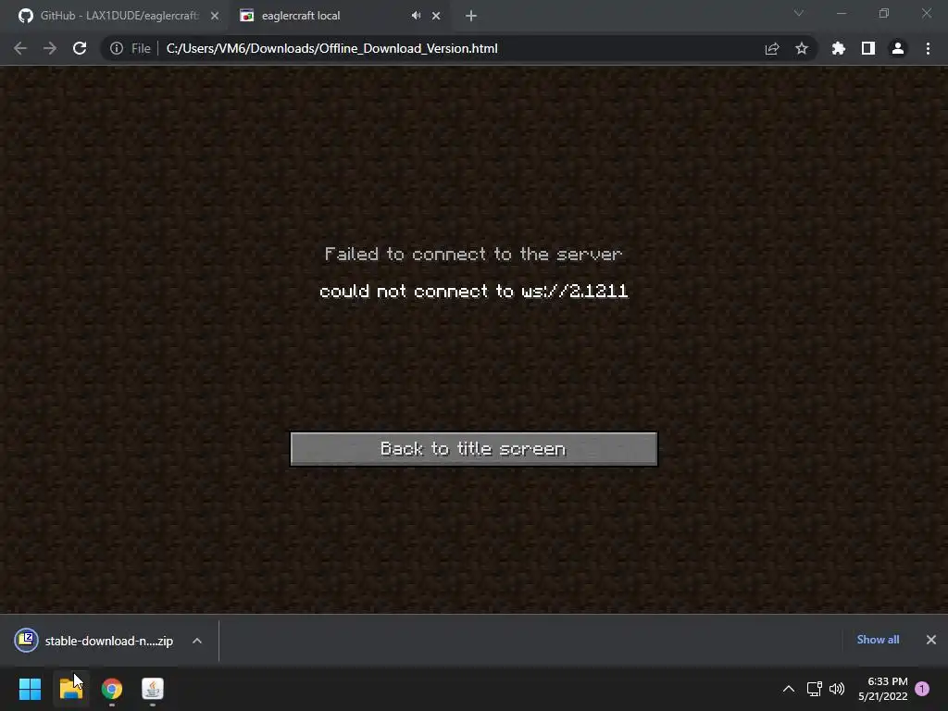Open the Extensions puzzle icon
The image size is (948, 711).
point(839,48)
